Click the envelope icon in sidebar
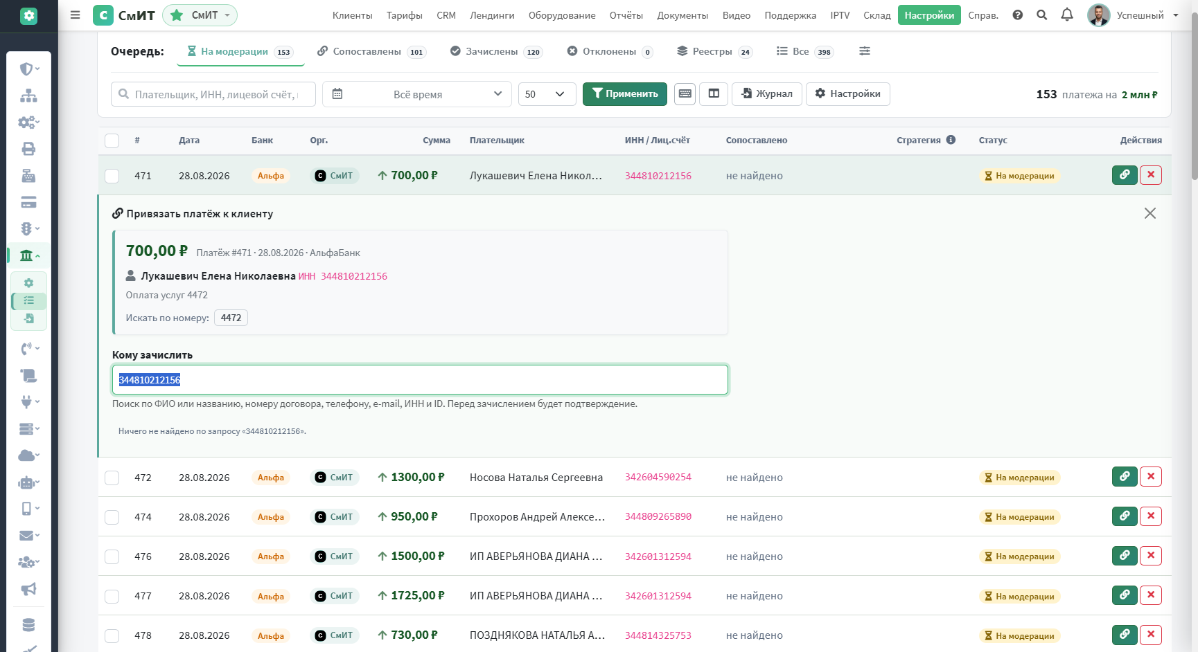This screenshot has height=652, width=1198. [28, 535]
